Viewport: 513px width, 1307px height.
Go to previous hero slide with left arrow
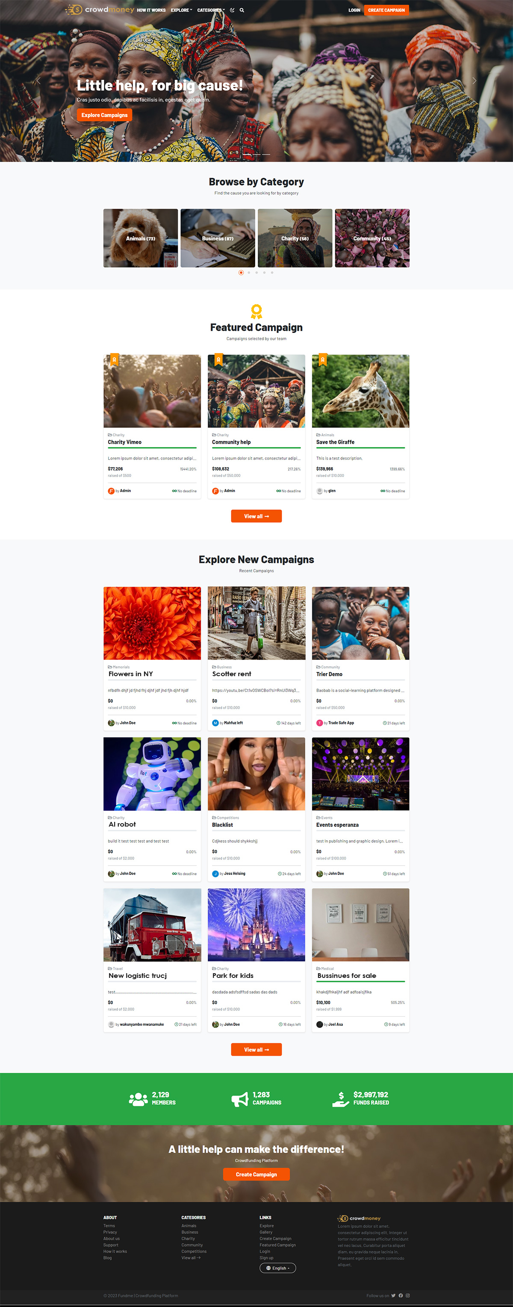tap(38, 81)
